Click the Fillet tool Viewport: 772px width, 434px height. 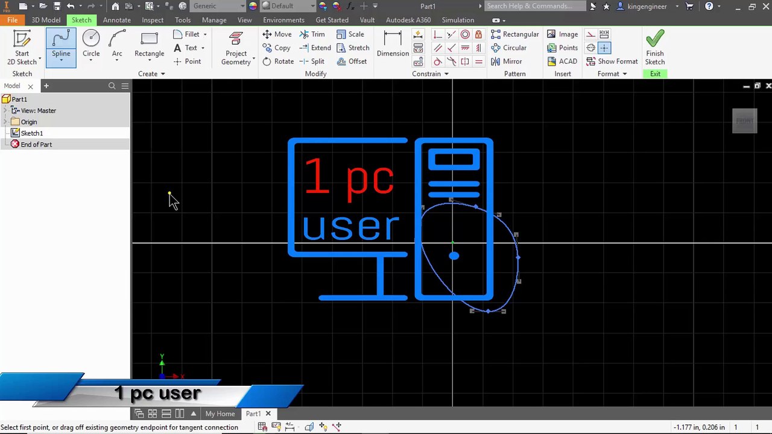click(186, 34)
